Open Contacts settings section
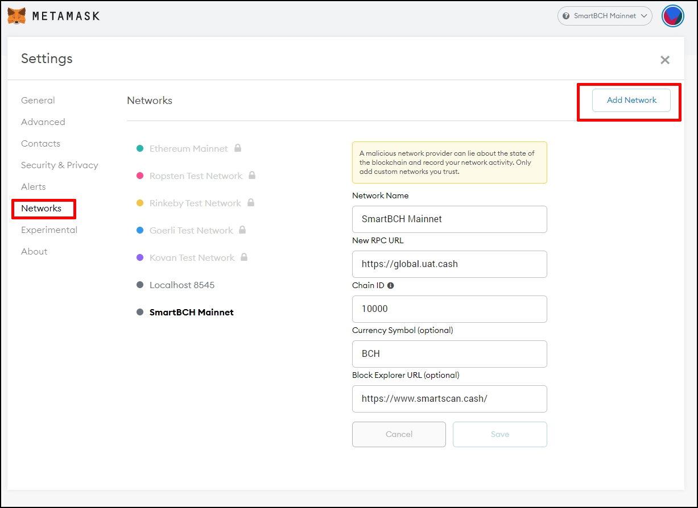 pos(40,144)
